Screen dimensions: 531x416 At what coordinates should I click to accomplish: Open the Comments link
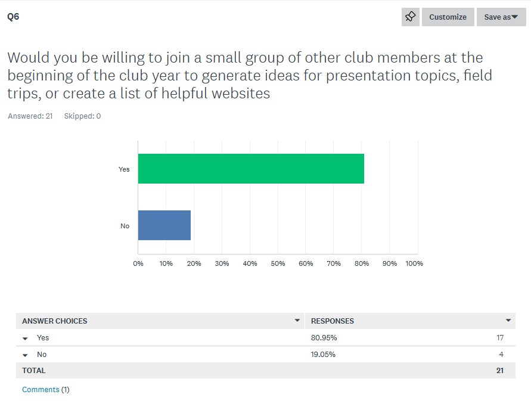(x=41, y=390)
